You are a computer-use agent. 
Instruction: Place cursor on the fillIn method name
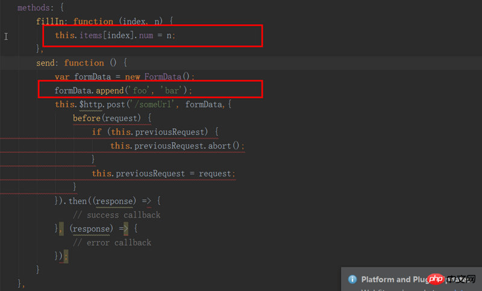pos(50,21)
